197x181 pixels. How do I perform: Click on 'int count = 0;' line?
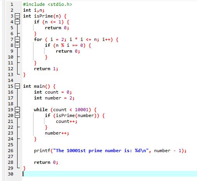pos(53,92)
